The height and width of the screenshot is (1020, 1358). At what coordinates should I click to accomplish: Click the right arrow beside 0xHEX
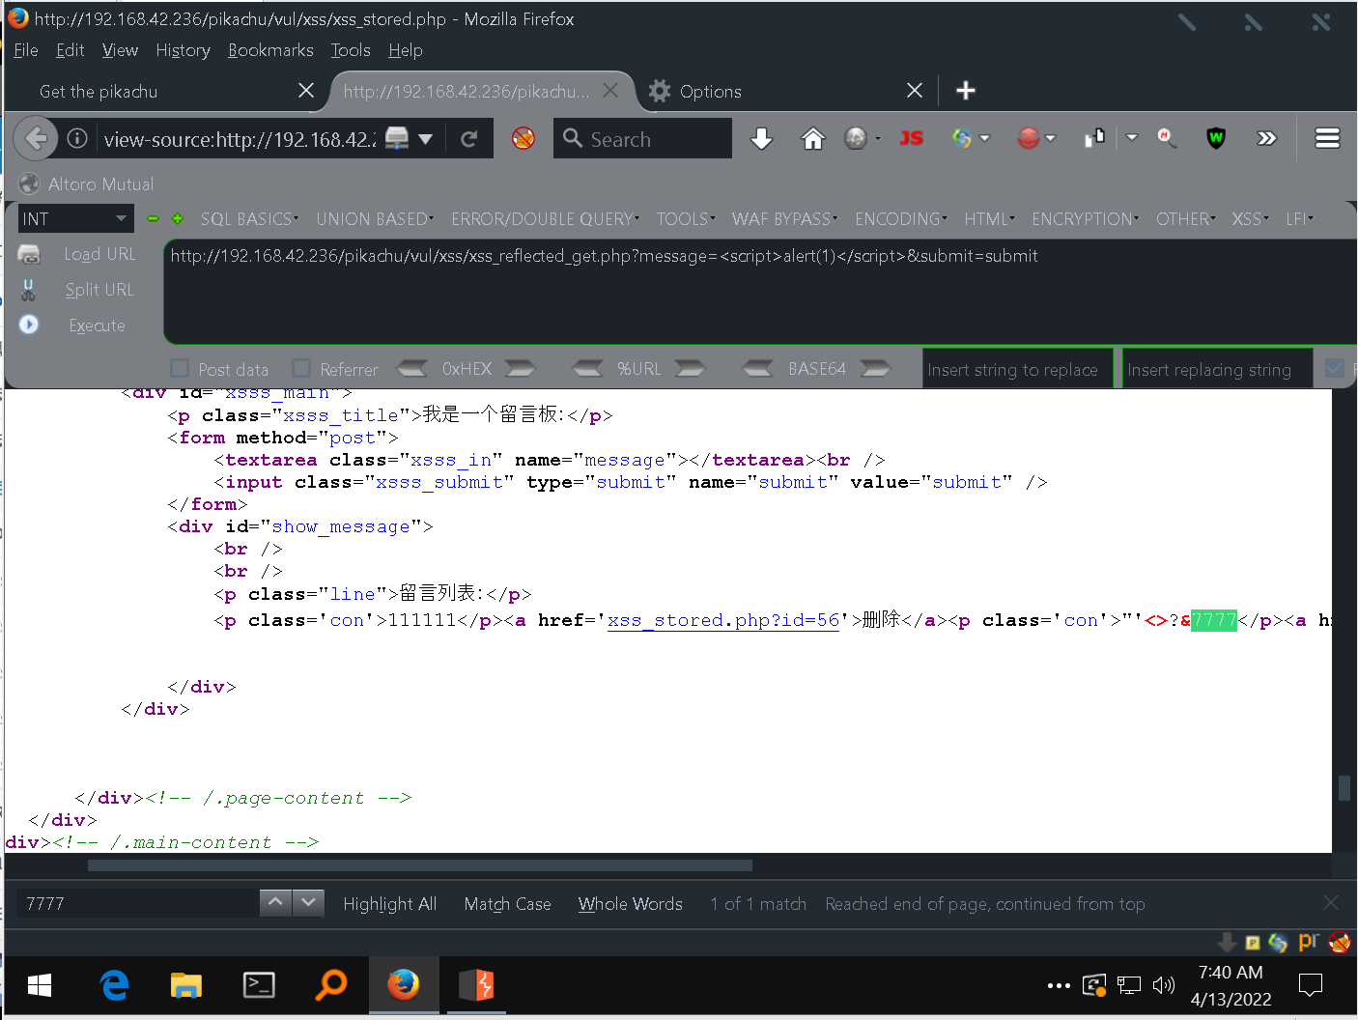(520, 369)
